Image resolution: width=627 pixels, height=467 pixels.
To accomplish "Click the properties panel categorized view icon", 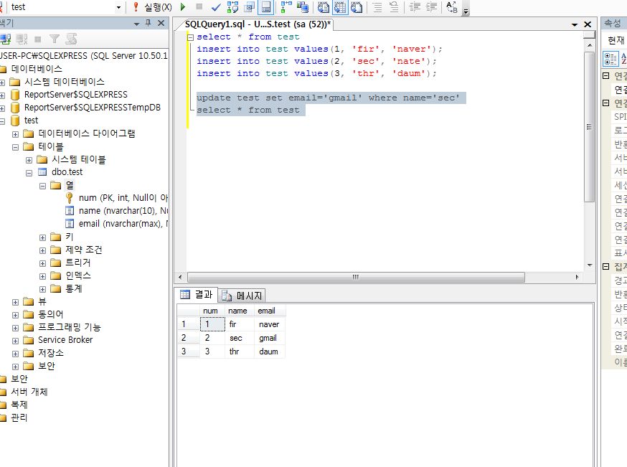I will 610,59.
